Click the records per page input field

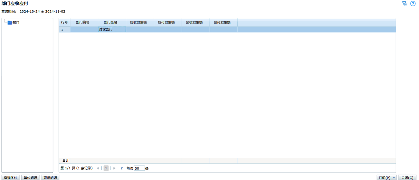[139, 168]
